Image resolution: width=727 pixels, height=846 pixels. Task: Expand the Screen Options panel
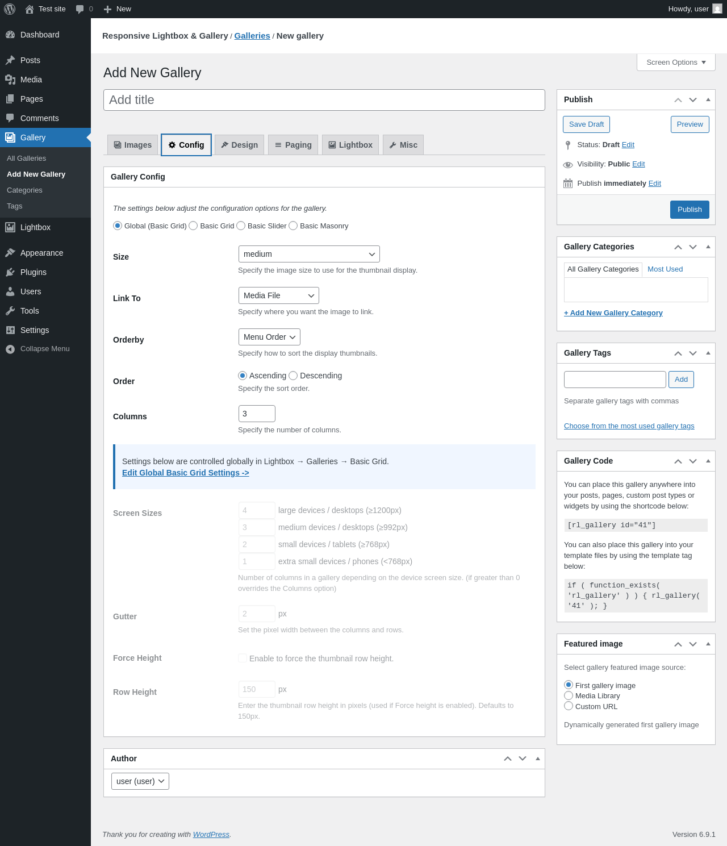pyautogui.click(x=676, y=62)
